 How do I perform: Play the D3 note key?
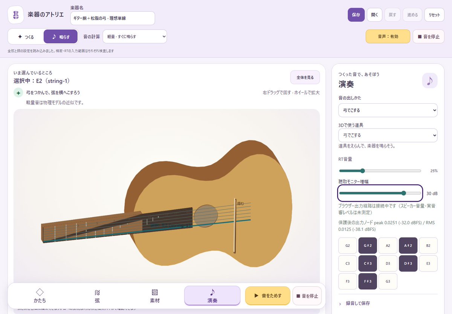pyautogui.click(x=388, y=263)
